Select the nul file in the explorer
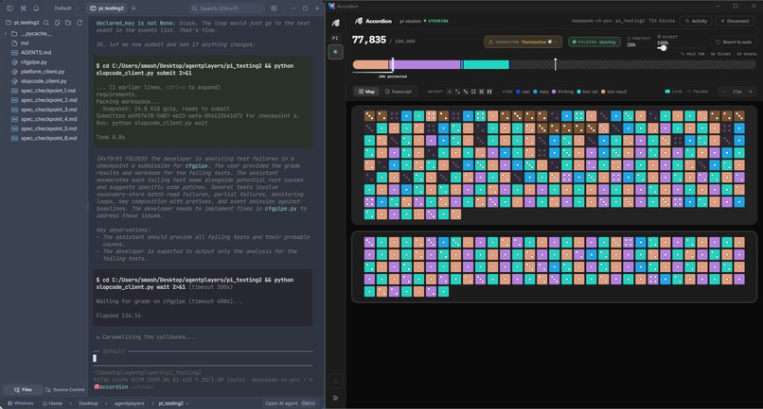Viewport: 763px width, 409px height. [x=25, y=43]
